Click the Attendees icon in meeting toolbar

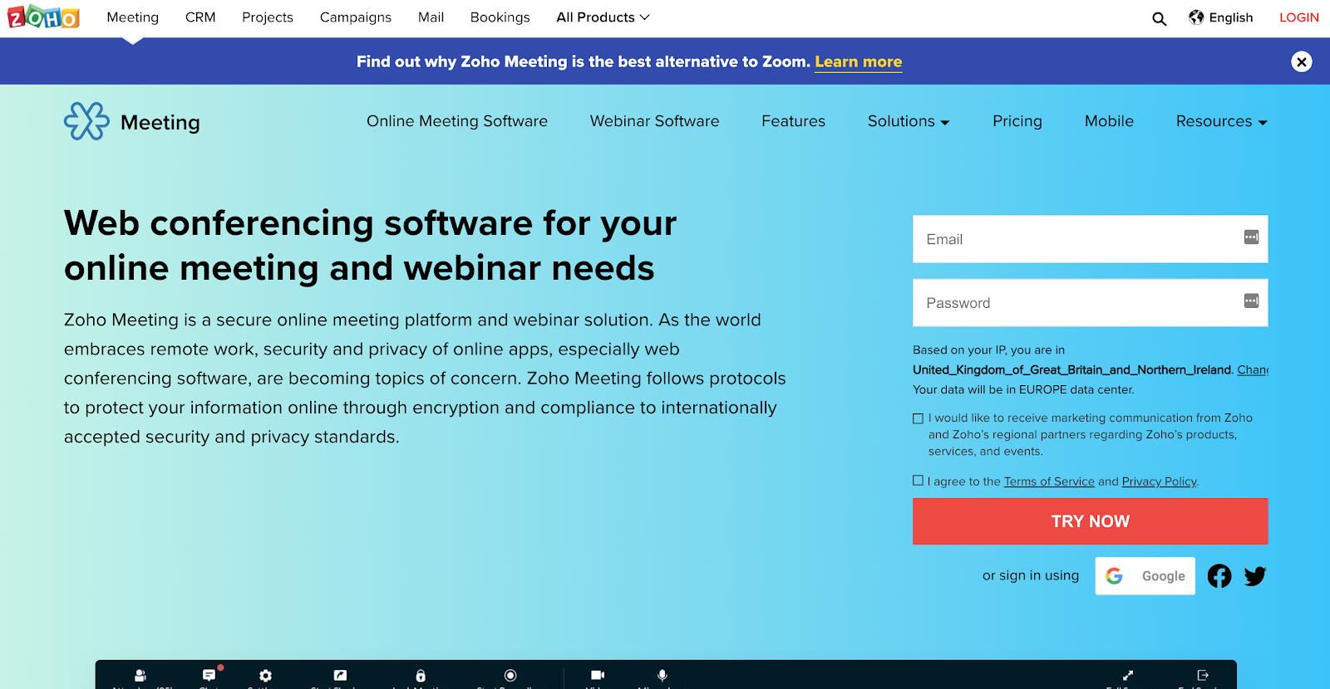tap(140, 676)
